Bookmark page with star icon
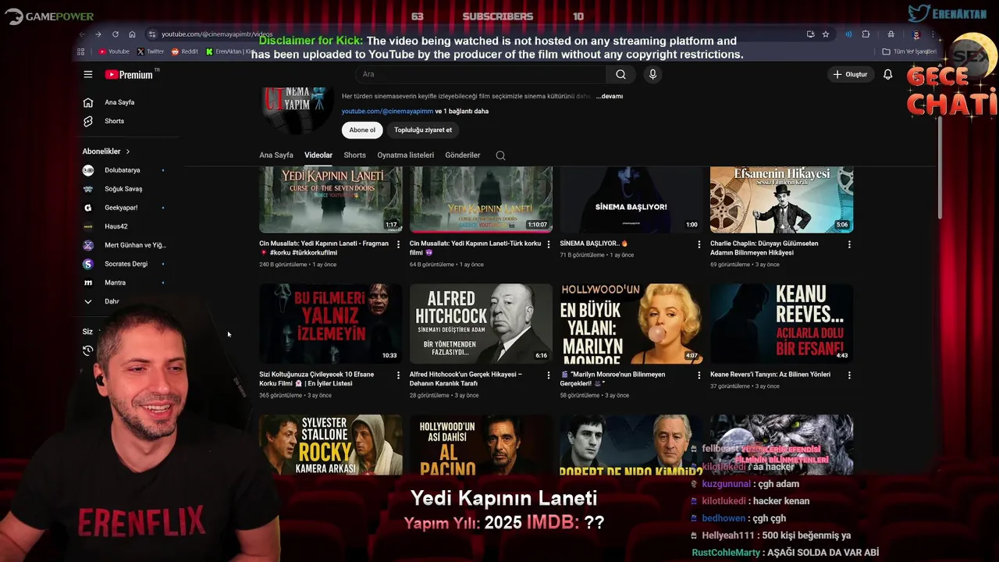Image resolution: width=999 pixels, height=562 pixels. (826, 34)
